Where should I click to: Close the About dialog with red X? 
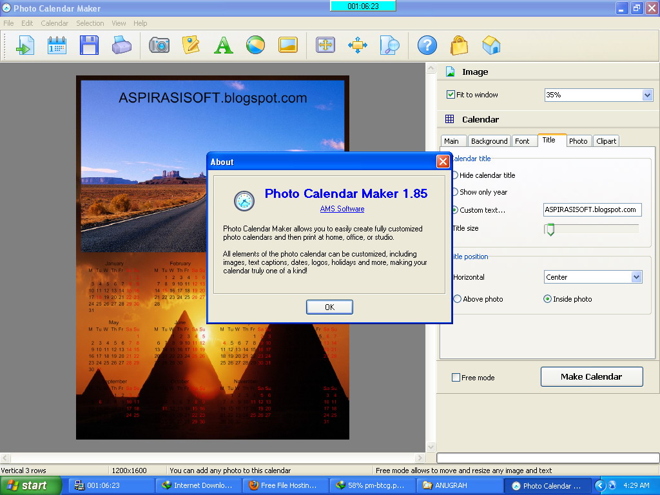coord(443,161)
